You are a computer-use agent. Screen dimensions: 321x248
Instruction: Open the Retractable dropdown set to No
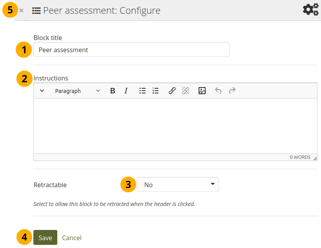(178, 184)
